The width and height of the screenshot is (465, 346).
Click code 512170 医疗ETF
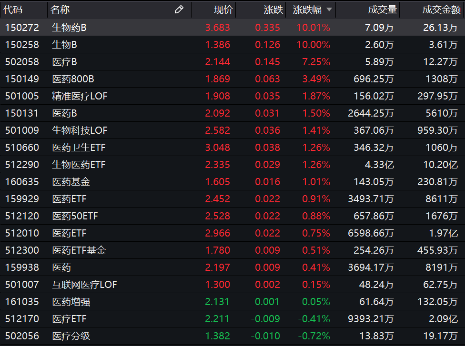(x=22, y=319)
